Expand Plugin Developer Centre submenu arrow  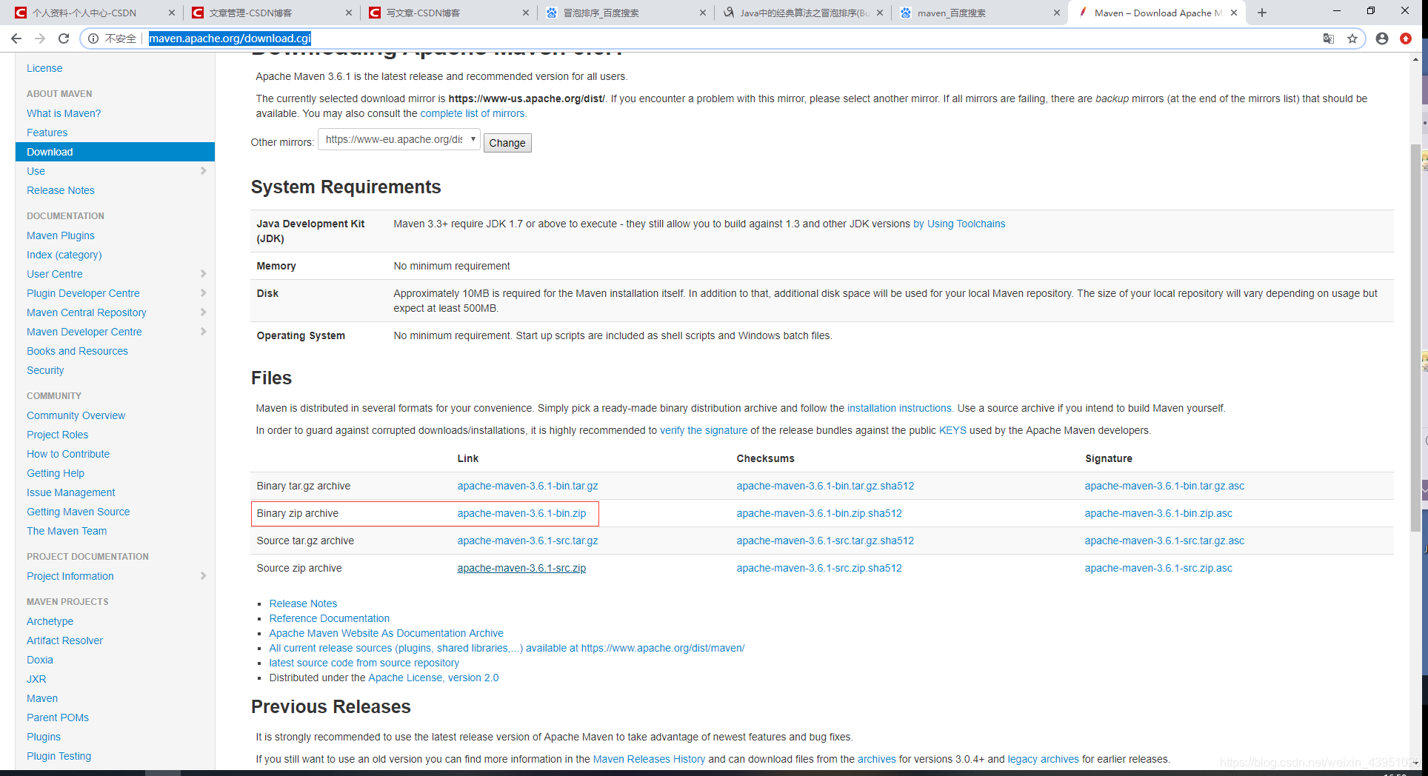(204, 293)
